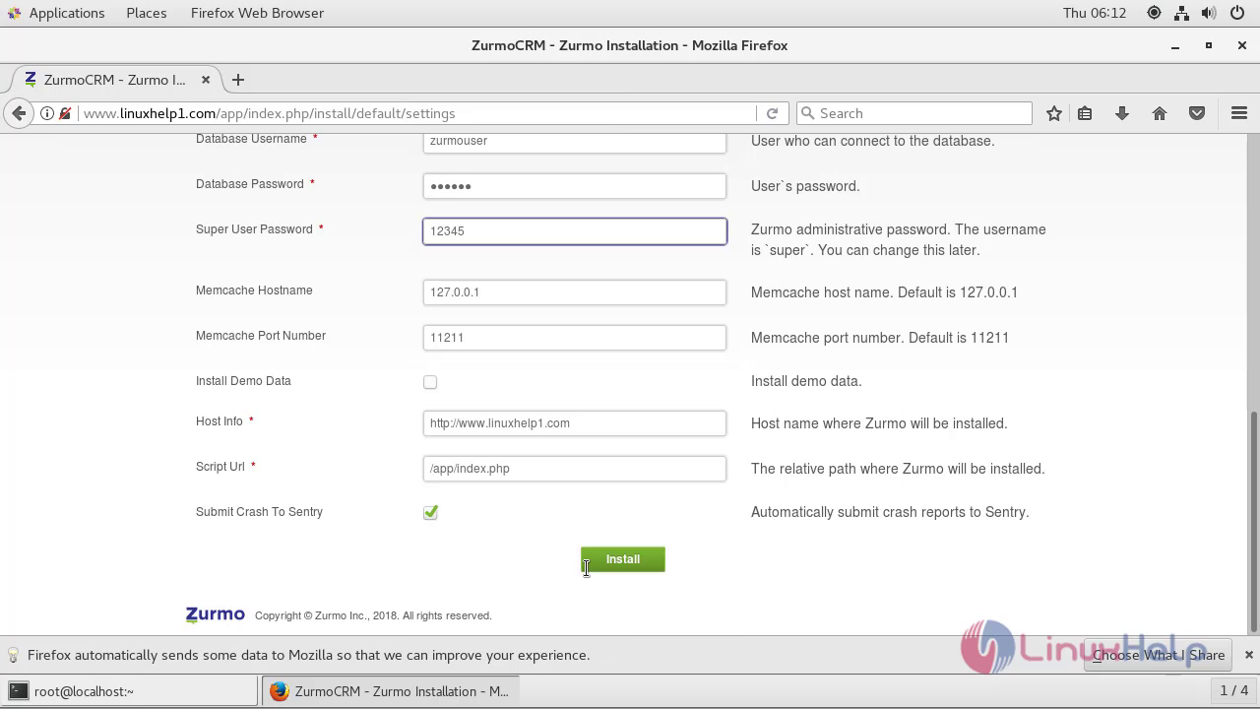Click the Super User Password label

254,229
